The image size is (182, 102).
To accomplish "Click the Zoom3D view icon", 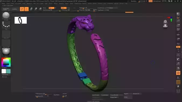I will (x=178, y=64).
